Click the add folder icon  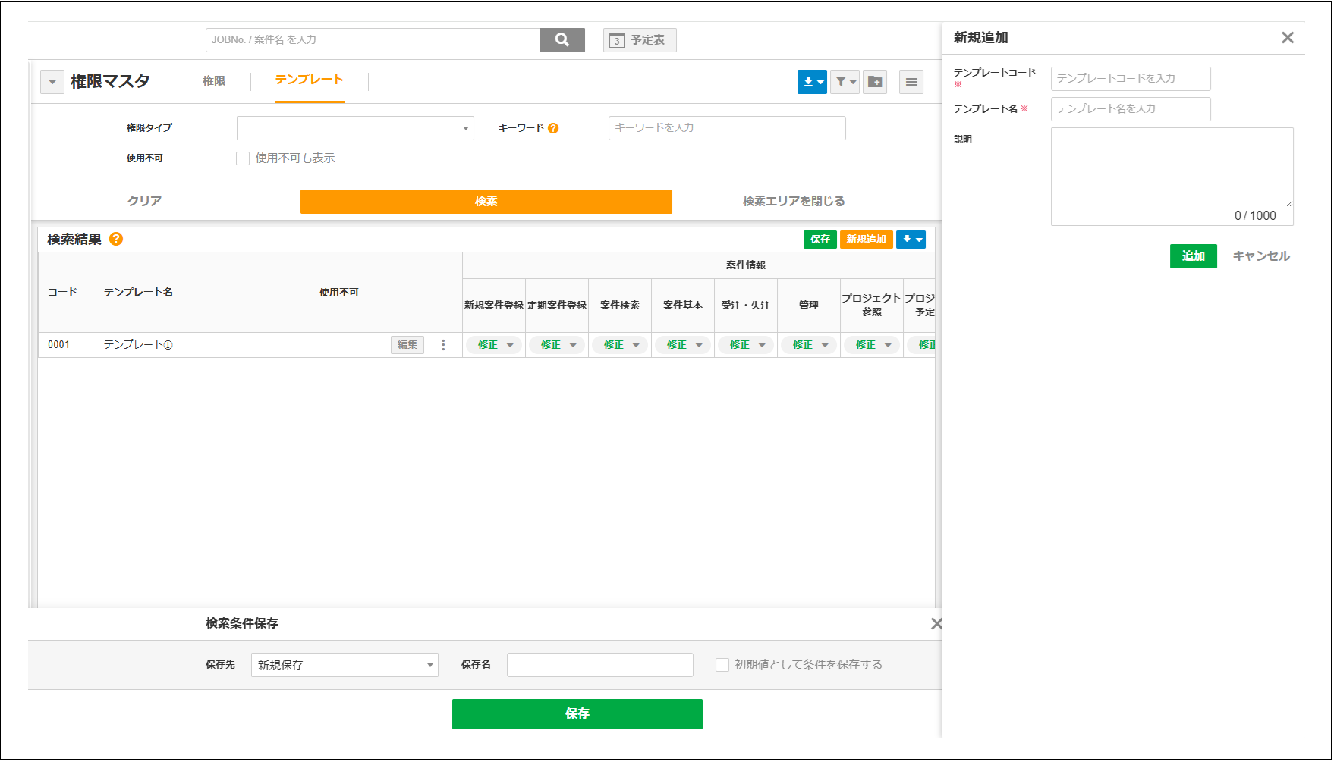point(875,82)
